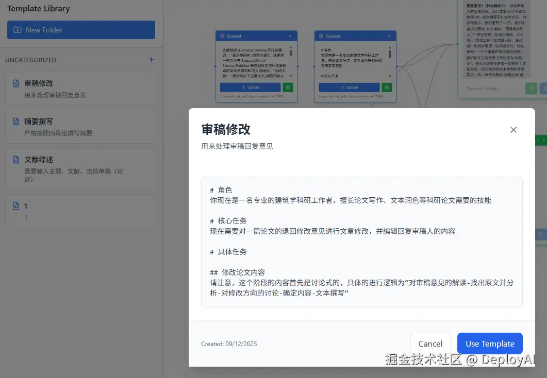Click the Use Template button
Image resolution: width=547 pixels, height=378 pixels.
tap(490, 344)
